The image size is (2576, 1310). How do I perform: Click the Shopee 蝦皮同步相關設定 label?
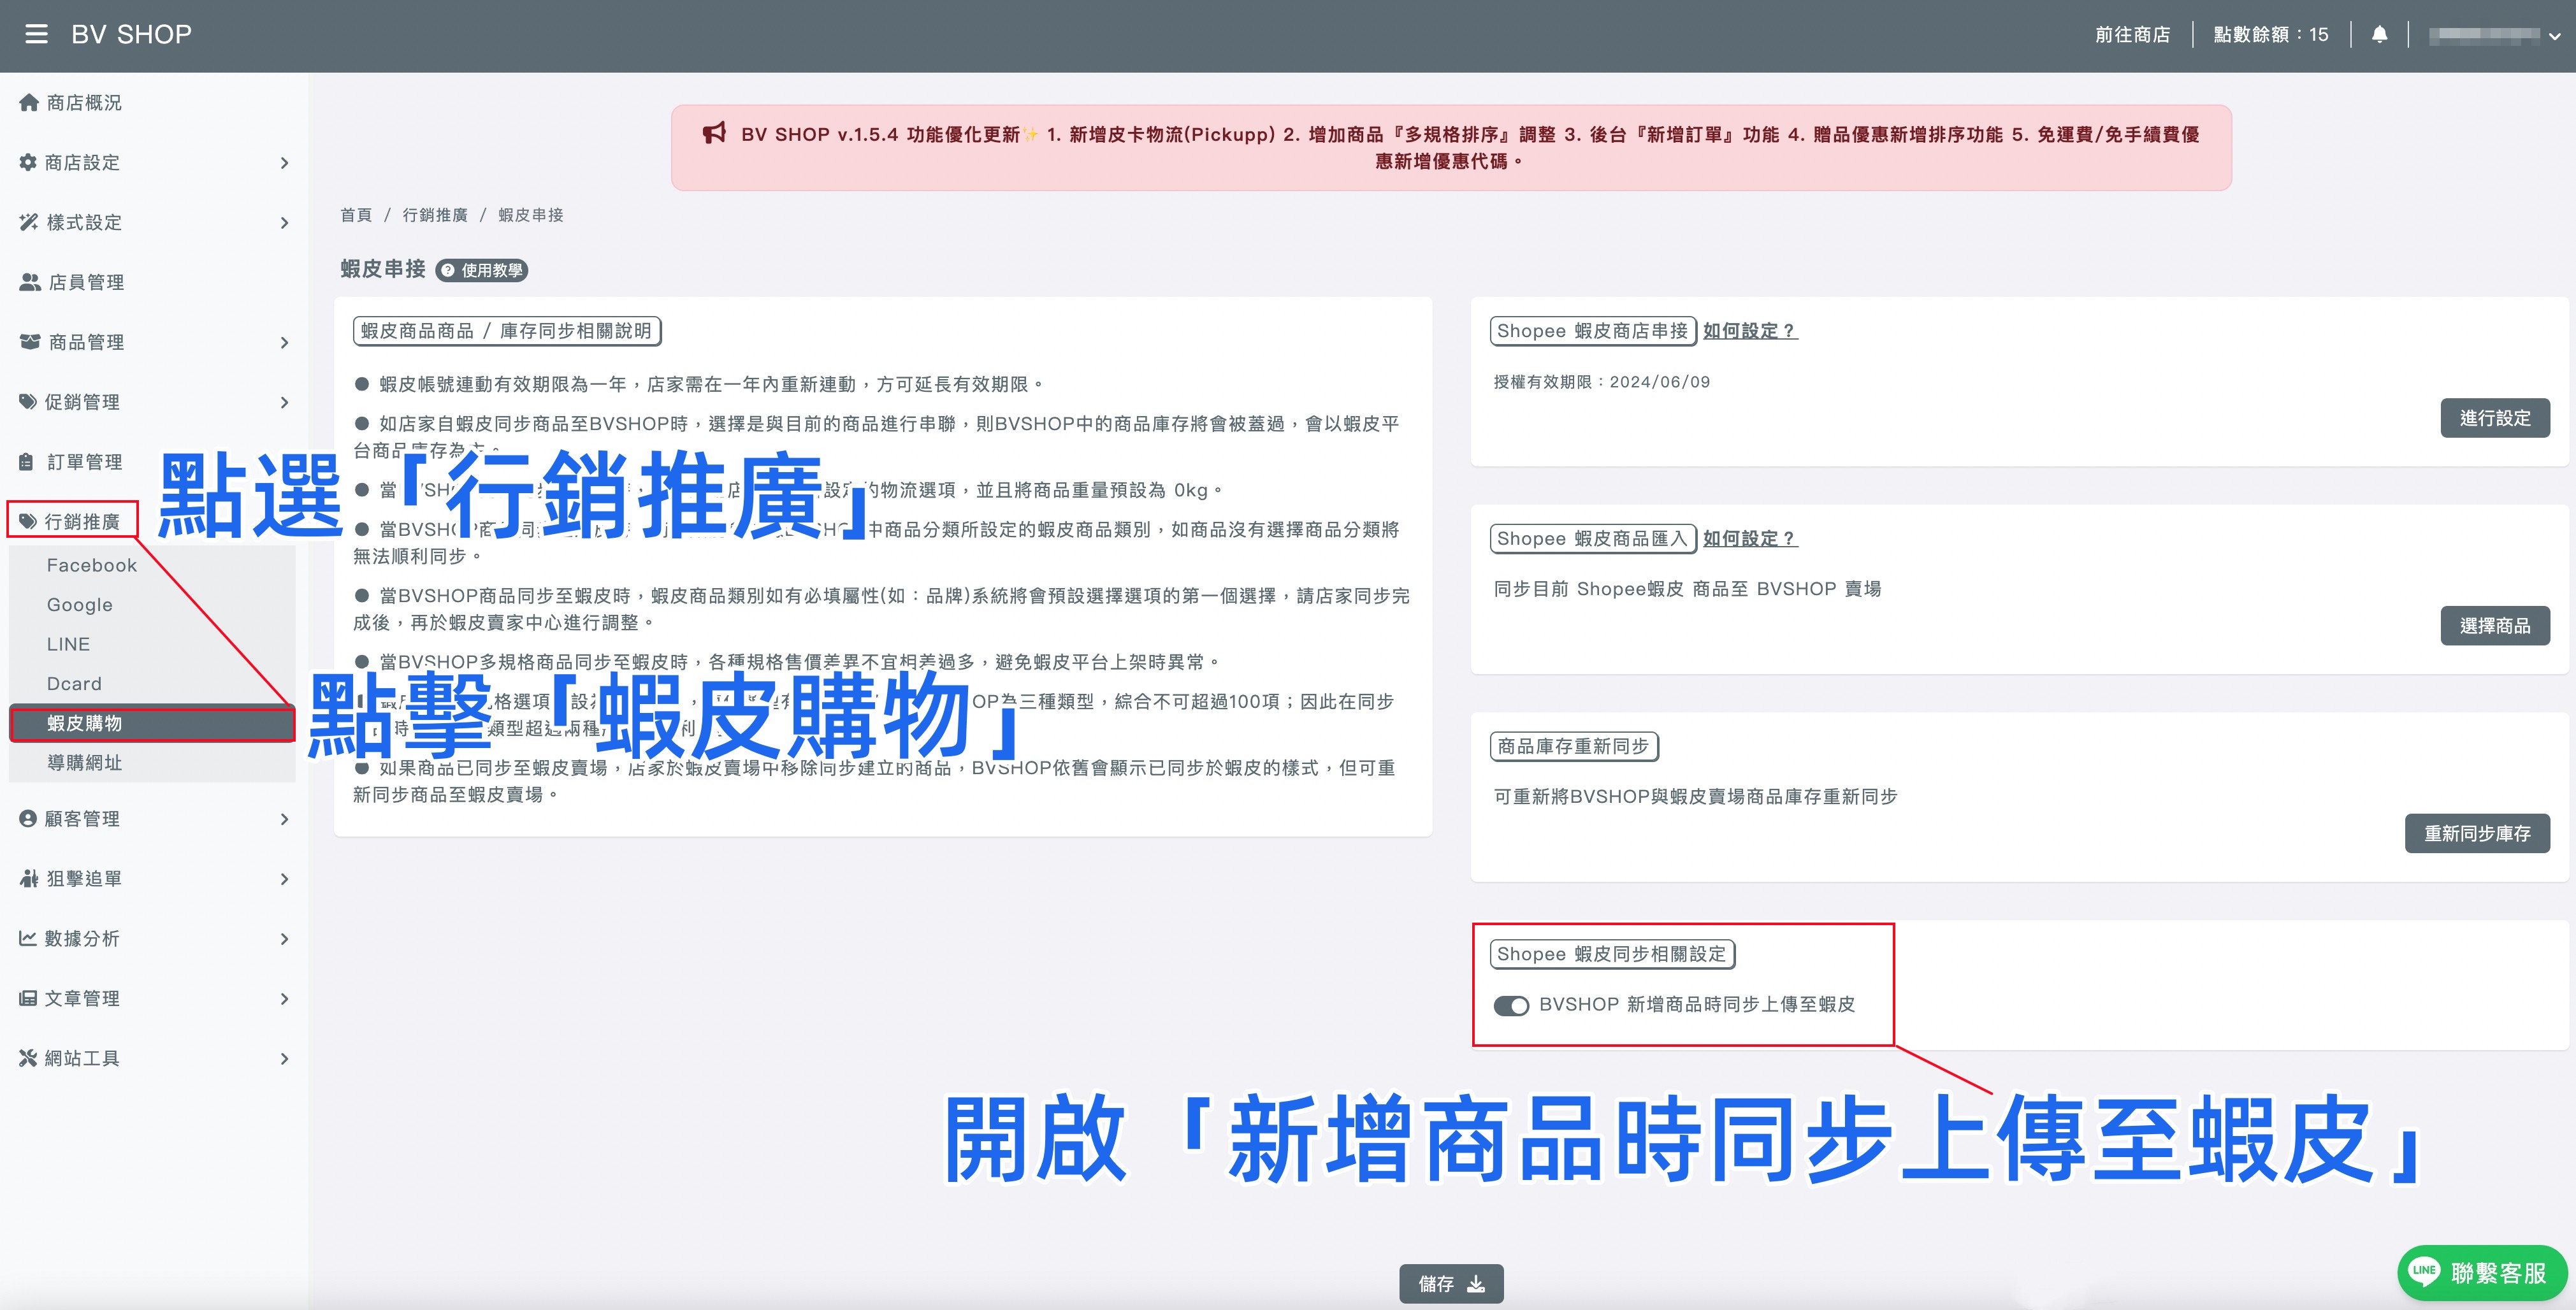[x=1612, y=954]
